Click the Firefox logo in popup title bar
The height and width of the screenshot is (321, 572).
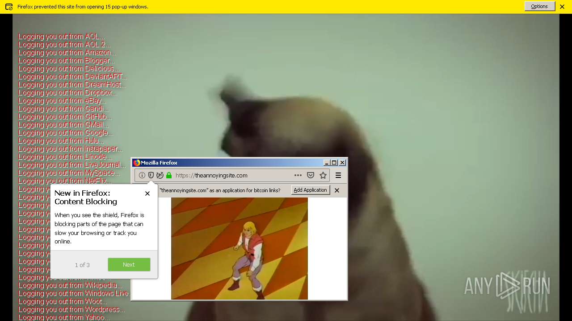[137, 163]
